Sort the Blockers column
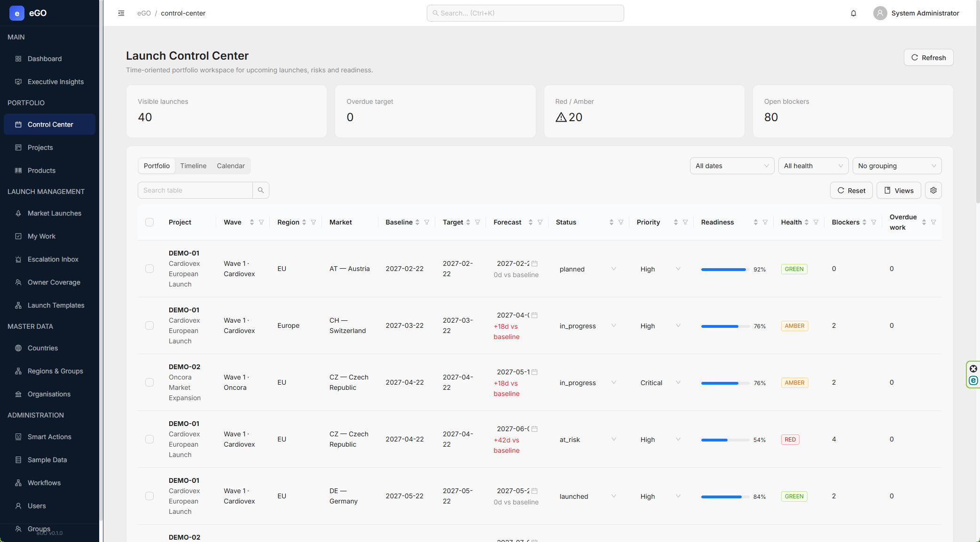 pos(864,222)
